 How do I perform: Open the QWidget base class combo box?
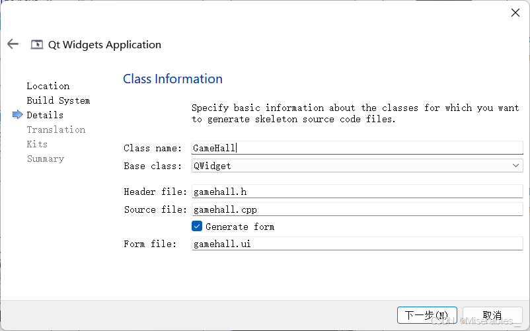358,165
